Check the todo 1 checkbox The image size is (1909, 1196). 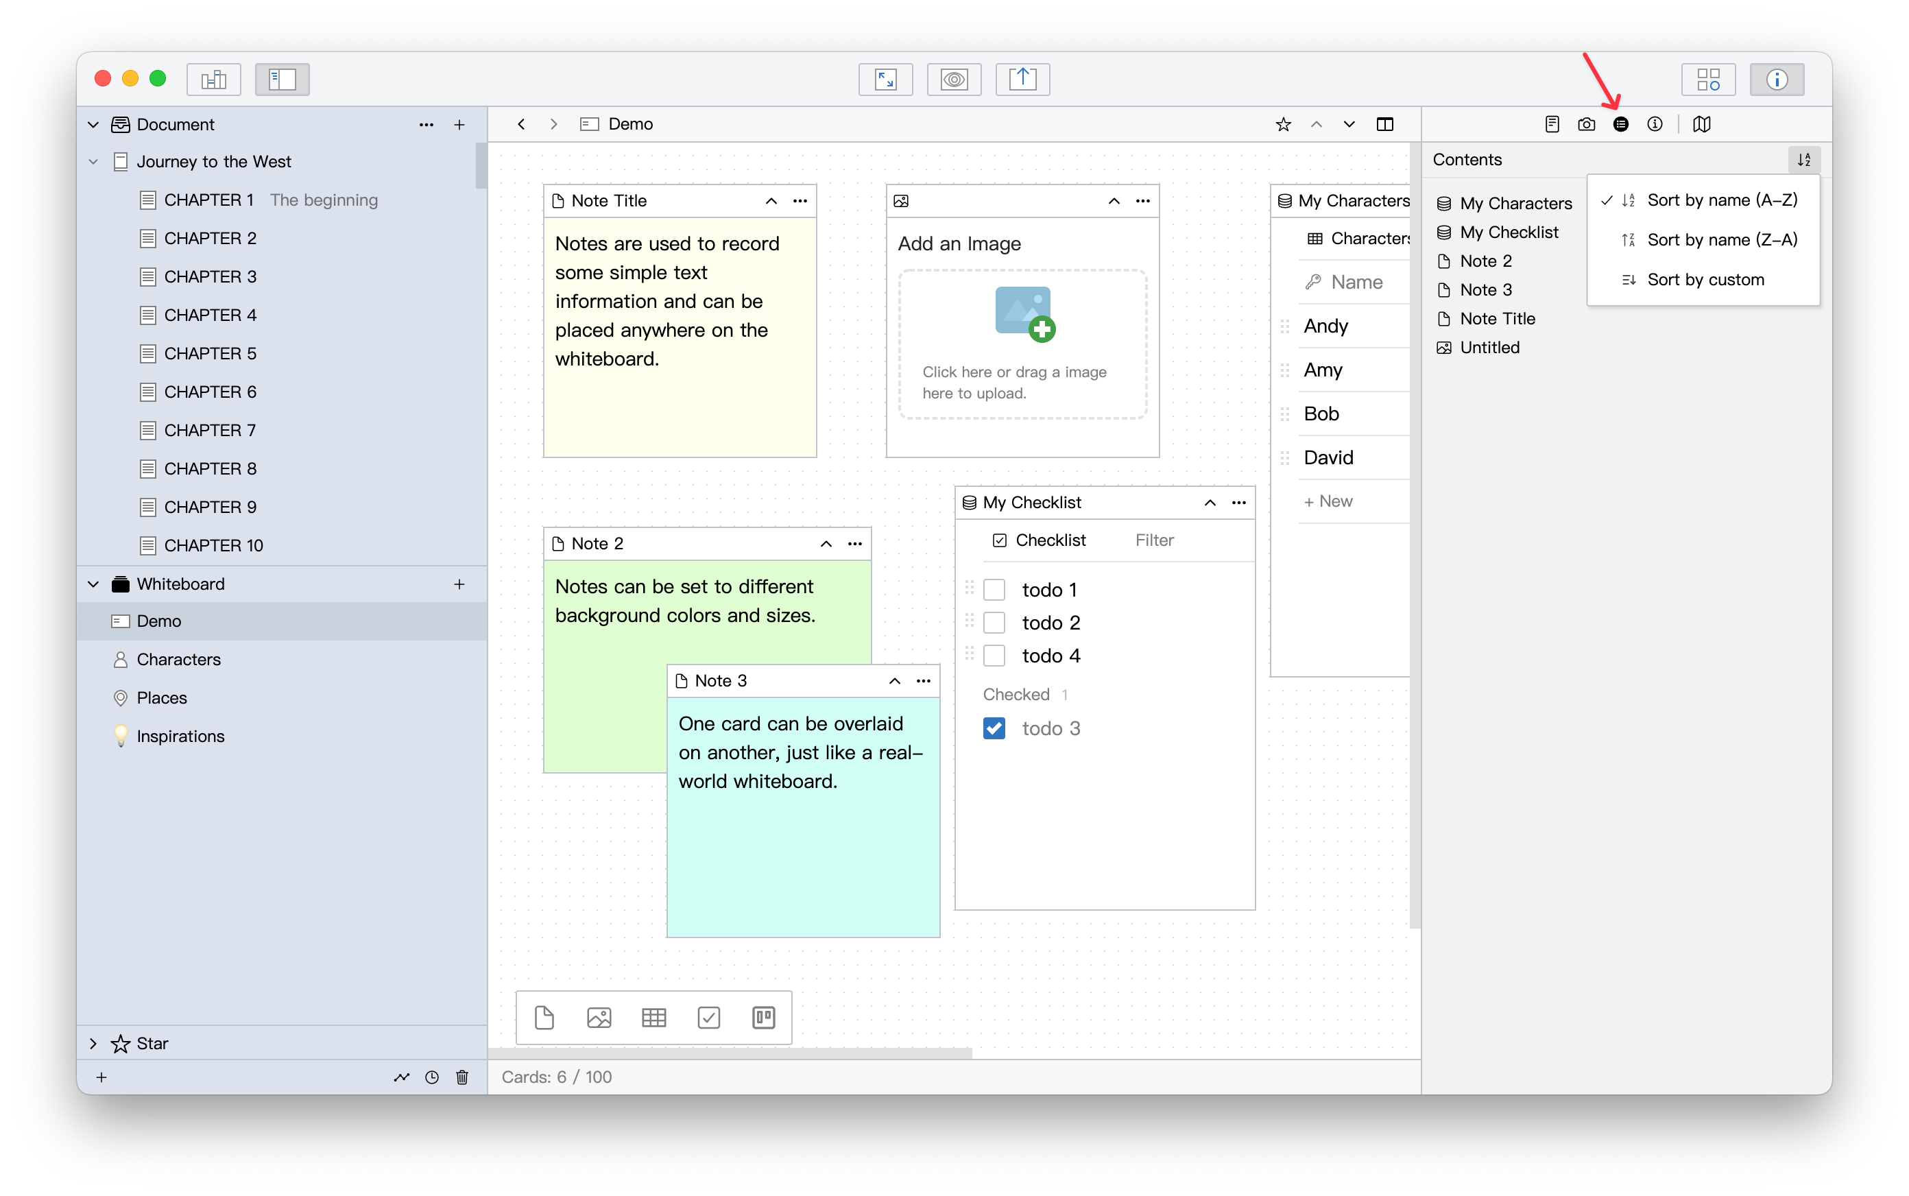click(x=994, y=590)
